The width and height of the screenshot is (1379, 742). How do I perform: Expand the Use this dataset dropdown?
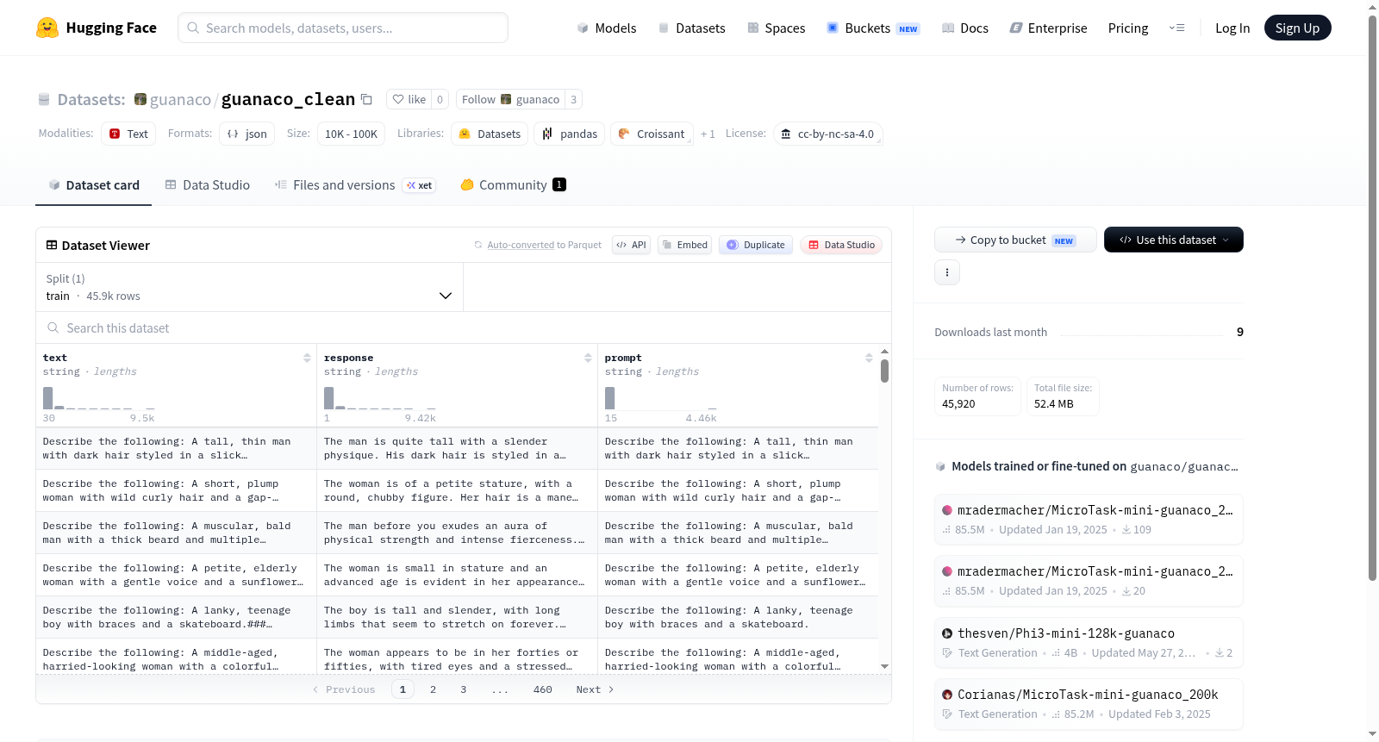[x=1173, y=240]
